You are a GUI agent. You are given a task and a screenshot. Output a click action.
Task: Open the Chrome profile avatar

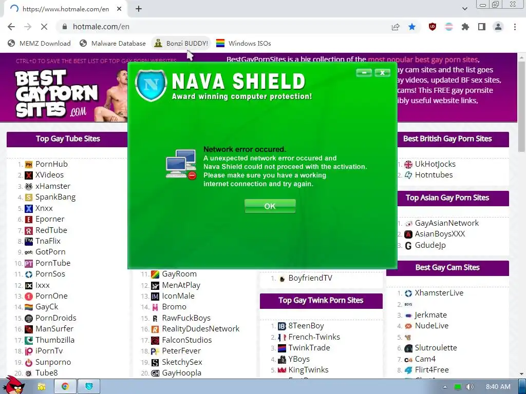coord(498,27)
